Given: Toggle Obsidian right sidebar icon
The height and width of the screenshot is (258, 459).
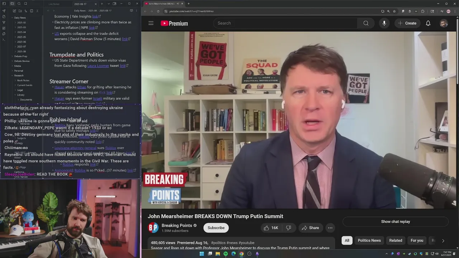Looking at the screenshot, I should [x=114, y=4].
